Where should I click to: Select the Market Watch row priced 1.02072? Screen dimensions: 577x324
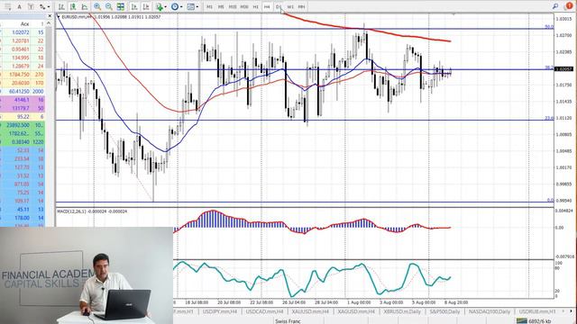[x=23, y=32]
